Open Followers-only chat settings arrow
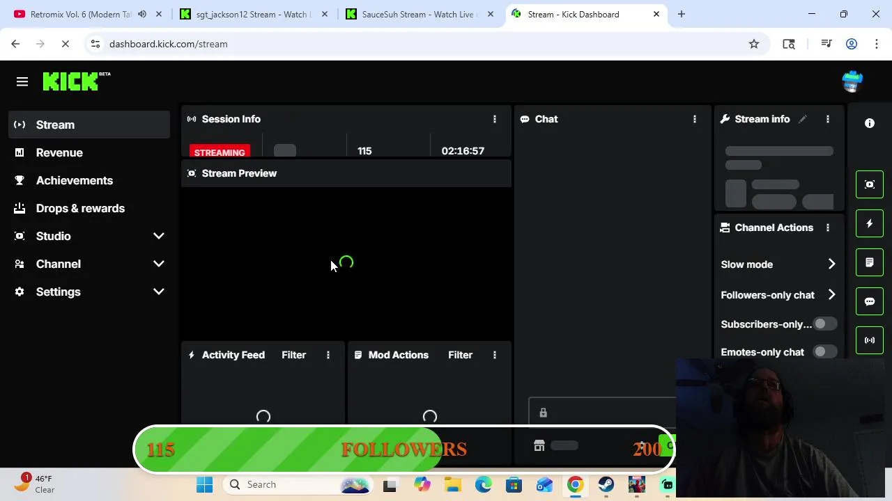 [831, 295]
